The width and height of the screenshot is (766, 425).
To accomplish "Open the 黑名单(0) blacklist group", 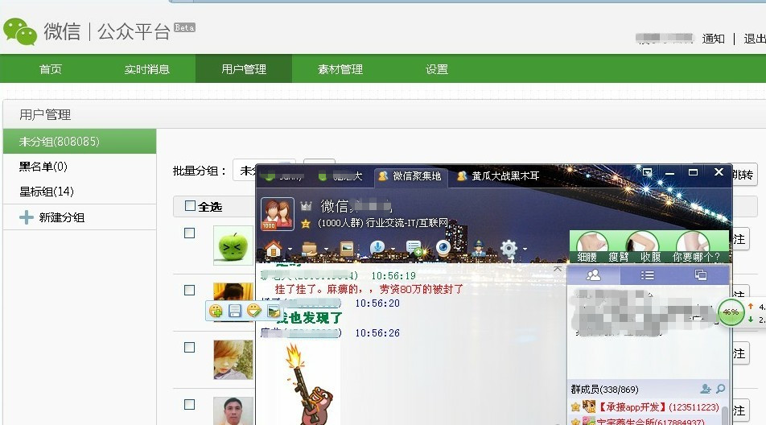I will click(43, 167).
